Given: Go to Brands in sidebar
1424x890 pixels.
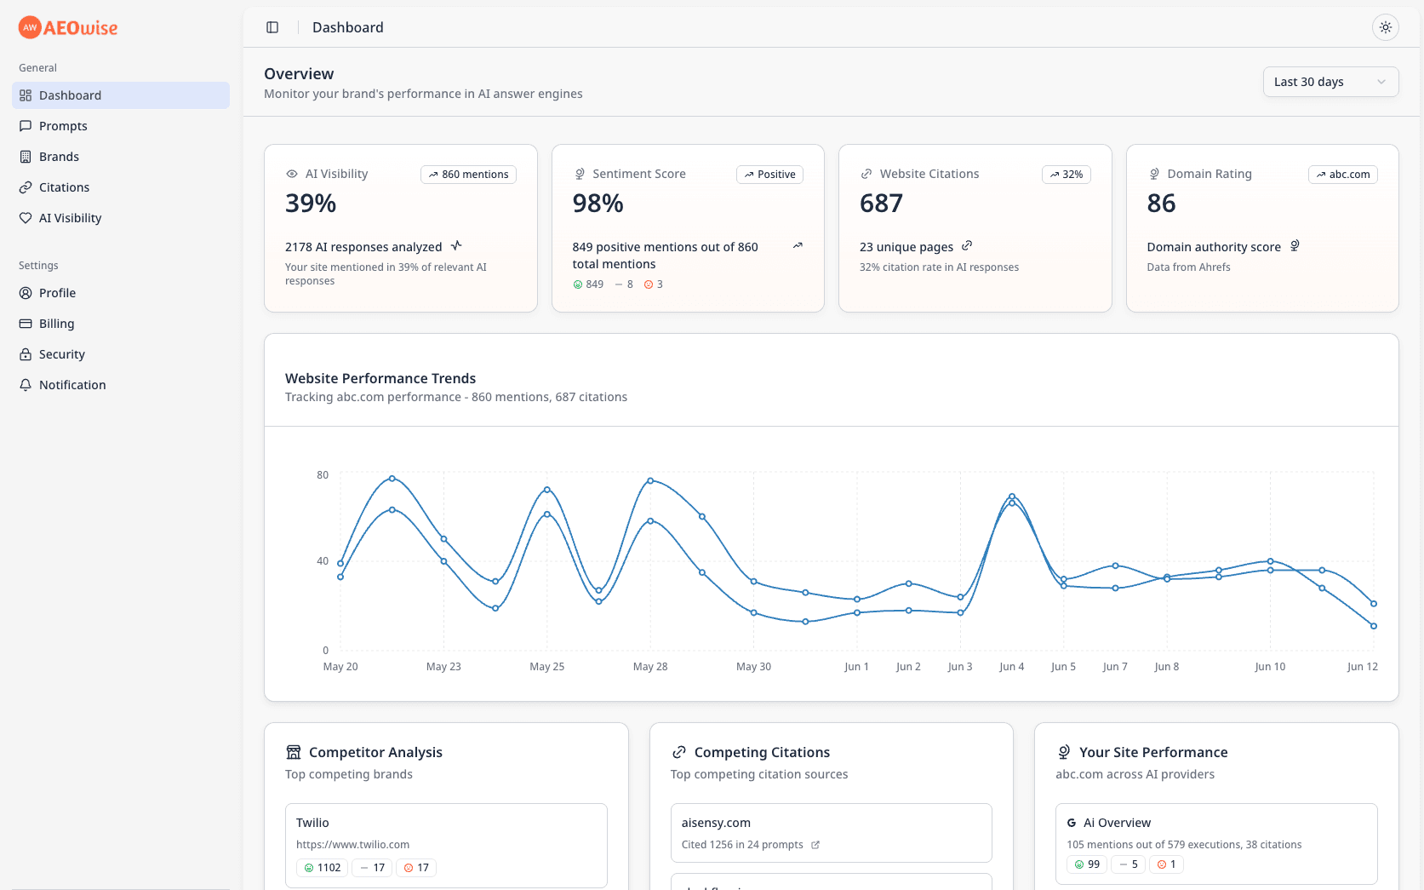Looking at the screenshot, I should pyautogui.click(x=59, y=157).
